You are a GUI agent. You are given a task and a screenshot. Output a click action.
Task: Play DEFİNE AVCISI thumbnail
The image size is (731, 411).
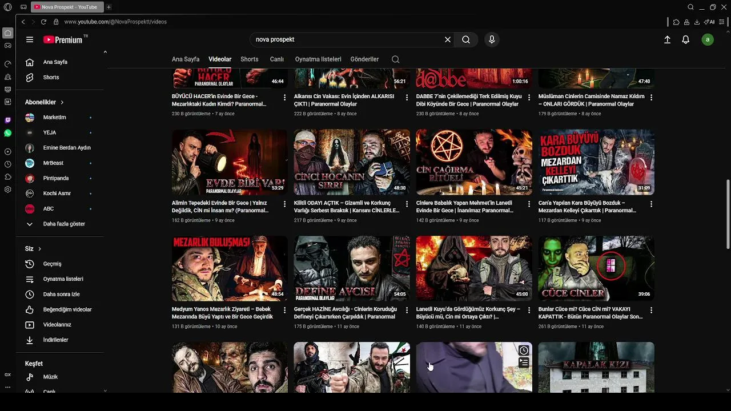(x=352, y=268)
